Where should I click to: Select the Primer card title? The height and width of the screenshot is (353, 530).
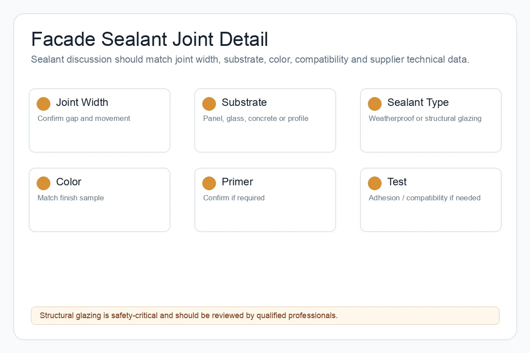tap(237, 182)
